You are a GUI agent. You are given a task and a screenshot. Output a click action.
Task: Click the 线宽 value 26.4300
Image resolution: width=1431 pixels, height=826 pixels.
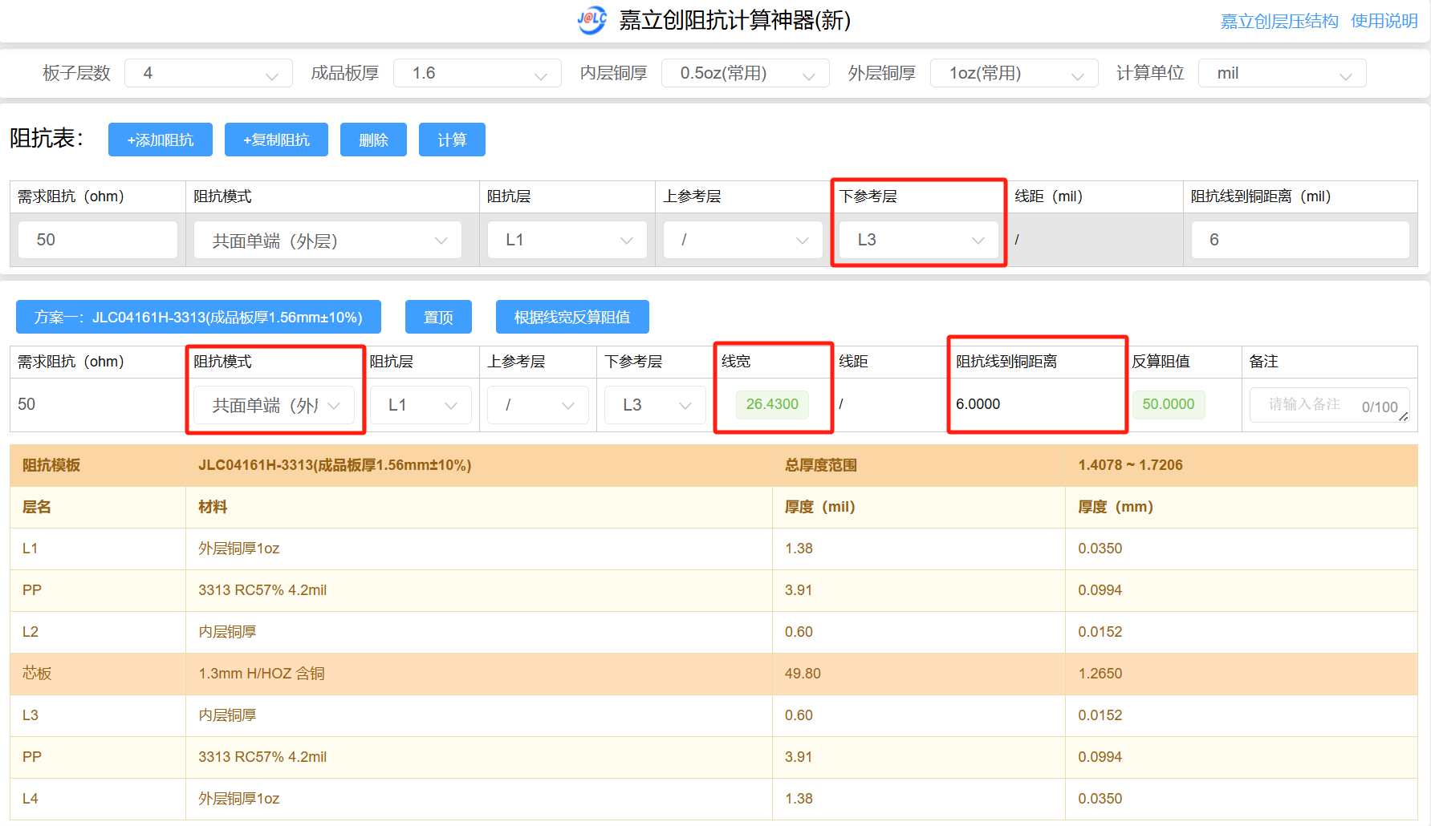(x=772, y=404)
